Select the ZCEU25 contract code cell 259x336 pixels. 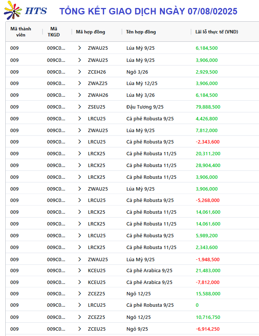pyautogui.click(x=97, y=329)
